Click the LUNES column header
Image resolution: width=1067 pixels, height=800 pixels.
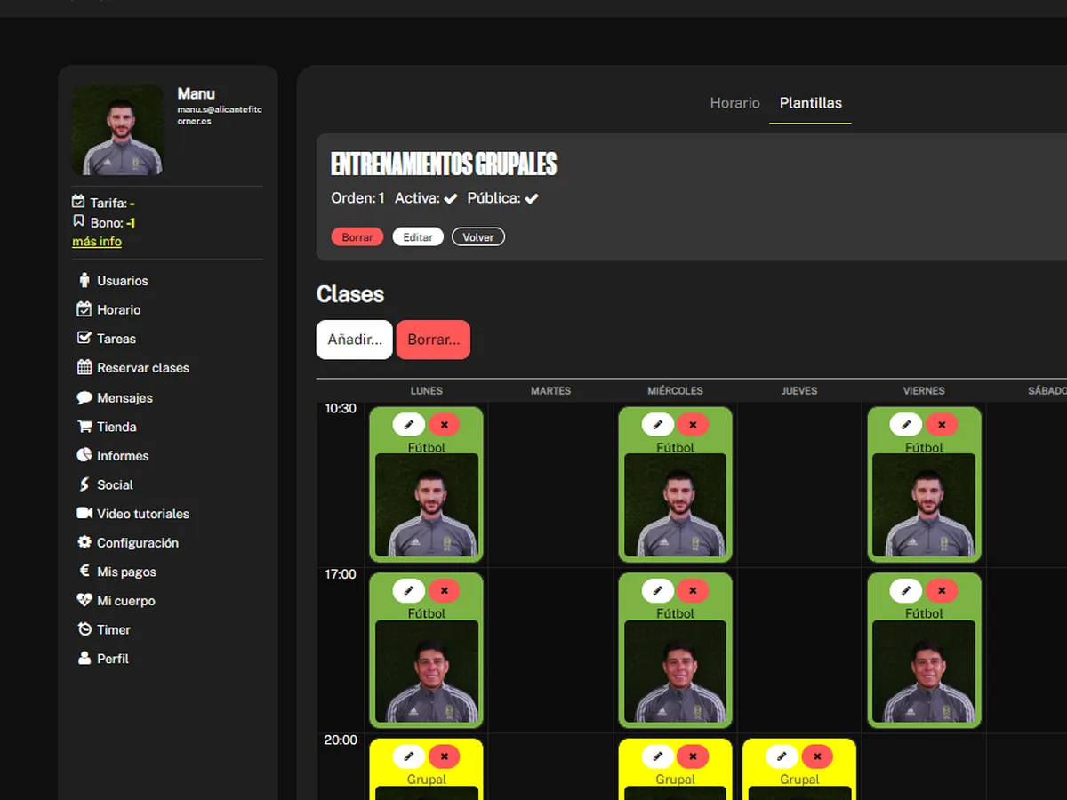pyautogui.click(x=427, y=391)
